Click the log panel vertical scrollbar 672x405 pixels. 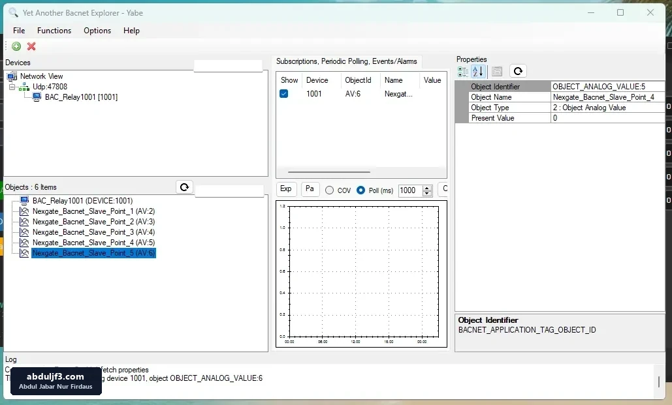point(659,381)
